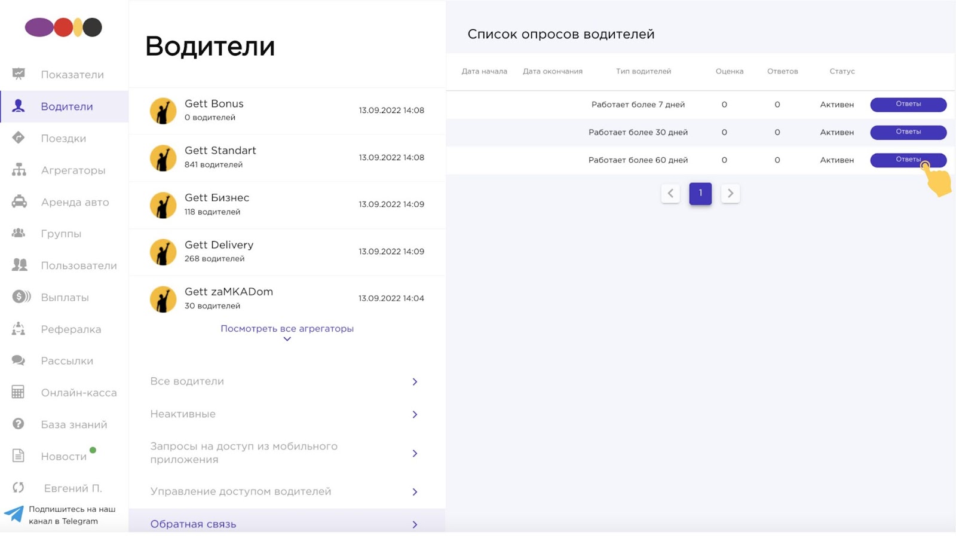Click the Поездки diamond icon
956x544 pixels.
(x=19, y=137)
